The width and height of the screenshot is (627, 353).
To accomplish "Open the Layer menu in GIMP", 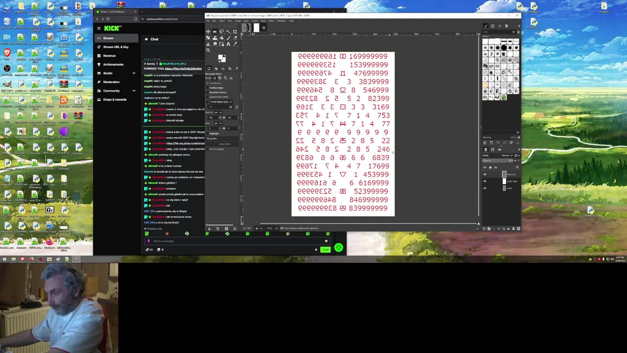I will pyautogui.click(x=246, y=21).
